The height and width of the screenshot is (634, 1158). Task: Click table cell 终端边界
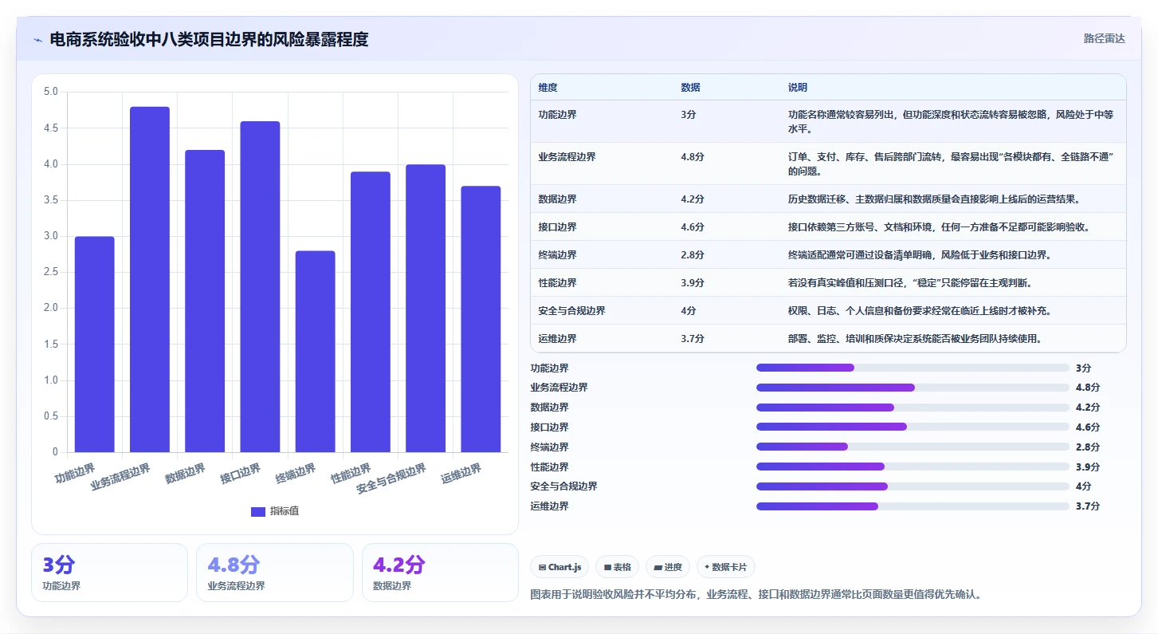pyautogui.click(x=558, y=255)
